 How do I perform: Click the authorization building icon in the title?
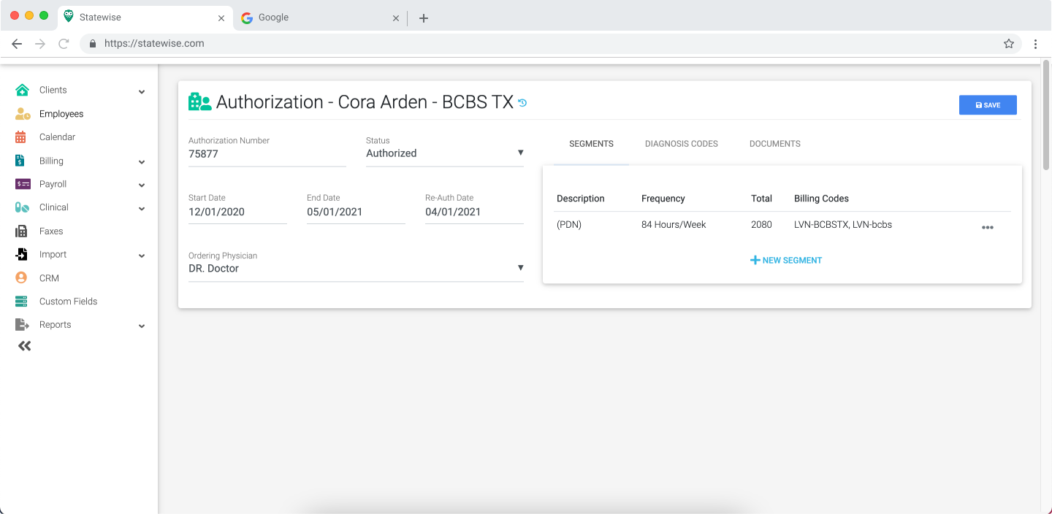coord(199,101)
